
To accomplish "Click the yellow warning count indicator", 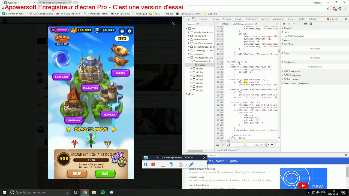I will click(335, 19).
